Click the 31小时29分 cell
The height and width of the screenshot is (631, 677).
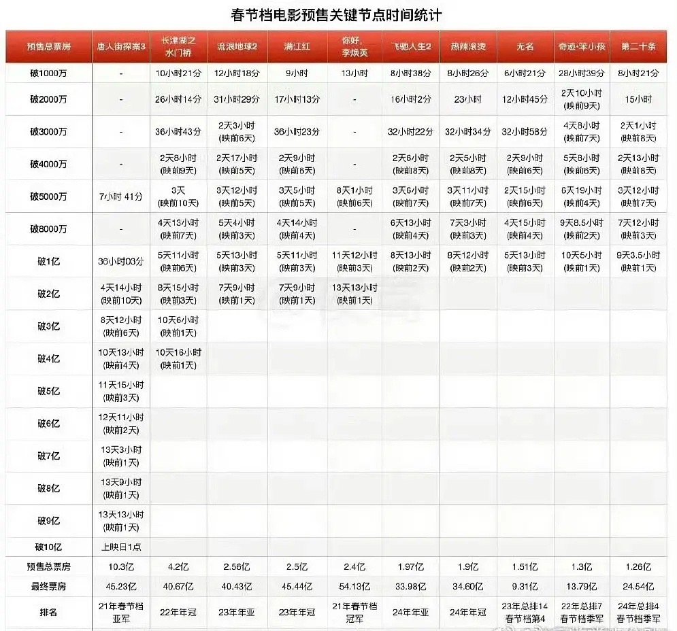237,99
